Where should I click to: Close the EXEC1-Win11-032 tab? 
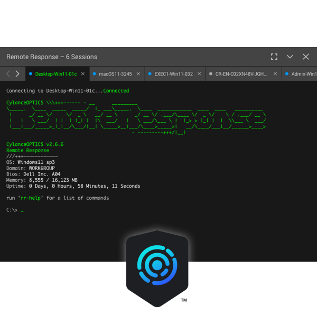[x=199, y=74]
